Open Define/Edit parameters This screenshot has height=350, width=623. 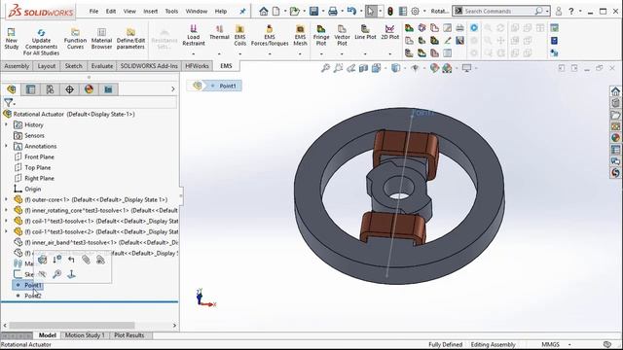click(x=130, y=39)
